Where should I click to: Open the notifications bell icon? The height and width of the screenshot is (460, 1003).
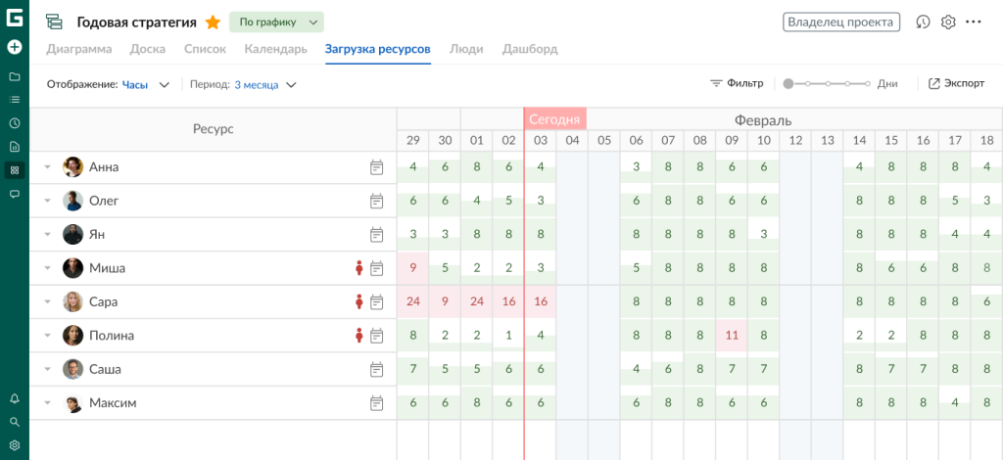[x=14, y=398]
